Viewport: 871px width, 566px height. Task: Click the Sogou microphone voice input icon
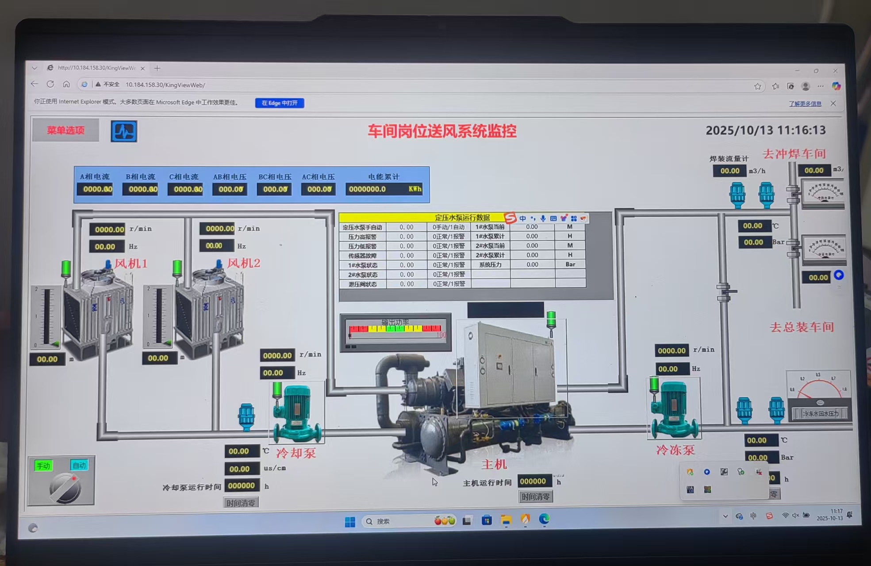(543, 218)
